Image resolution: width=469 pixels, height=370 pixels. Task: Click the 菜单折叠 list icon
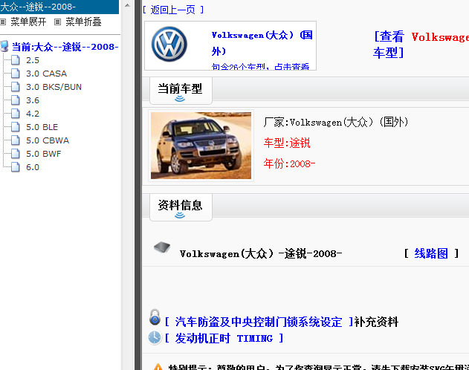point(57,22)
